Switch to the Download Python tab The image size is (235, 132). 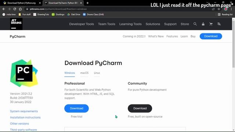click(x=21, y=3)
